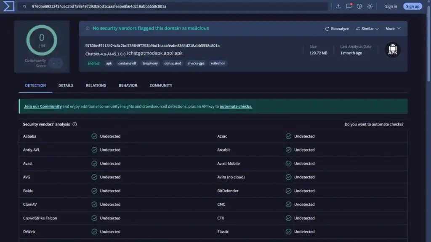The height and width of the screenshot is (242, 431).
Task: Follow the Join our Community link
Action: [x=43, y=106]
